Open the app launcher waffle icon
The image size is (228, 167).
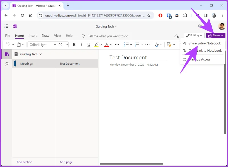(x=6, y=26)
